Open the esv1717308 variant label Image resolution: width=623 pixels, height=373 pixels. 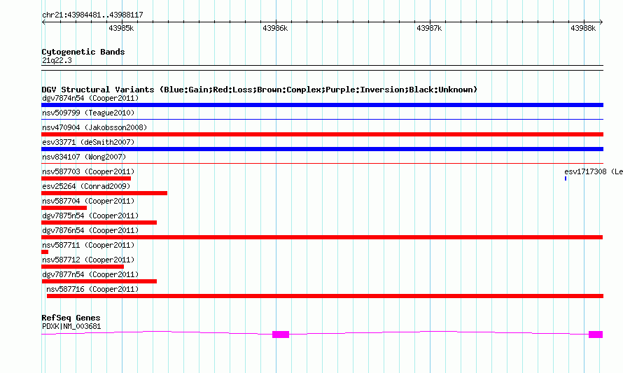(x=594, y=171)
